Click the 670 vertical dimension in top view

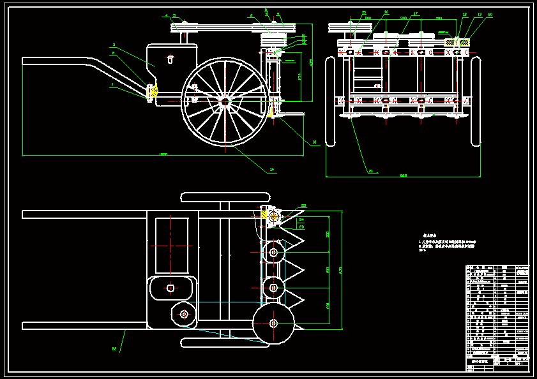pos(340,271)
